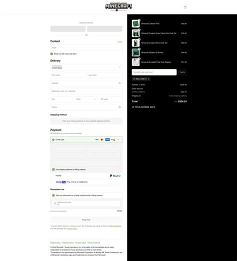The width and height of the screenshot is (237, 261).
Task: Click the address search magnifier icon
Action: point(119,83)
